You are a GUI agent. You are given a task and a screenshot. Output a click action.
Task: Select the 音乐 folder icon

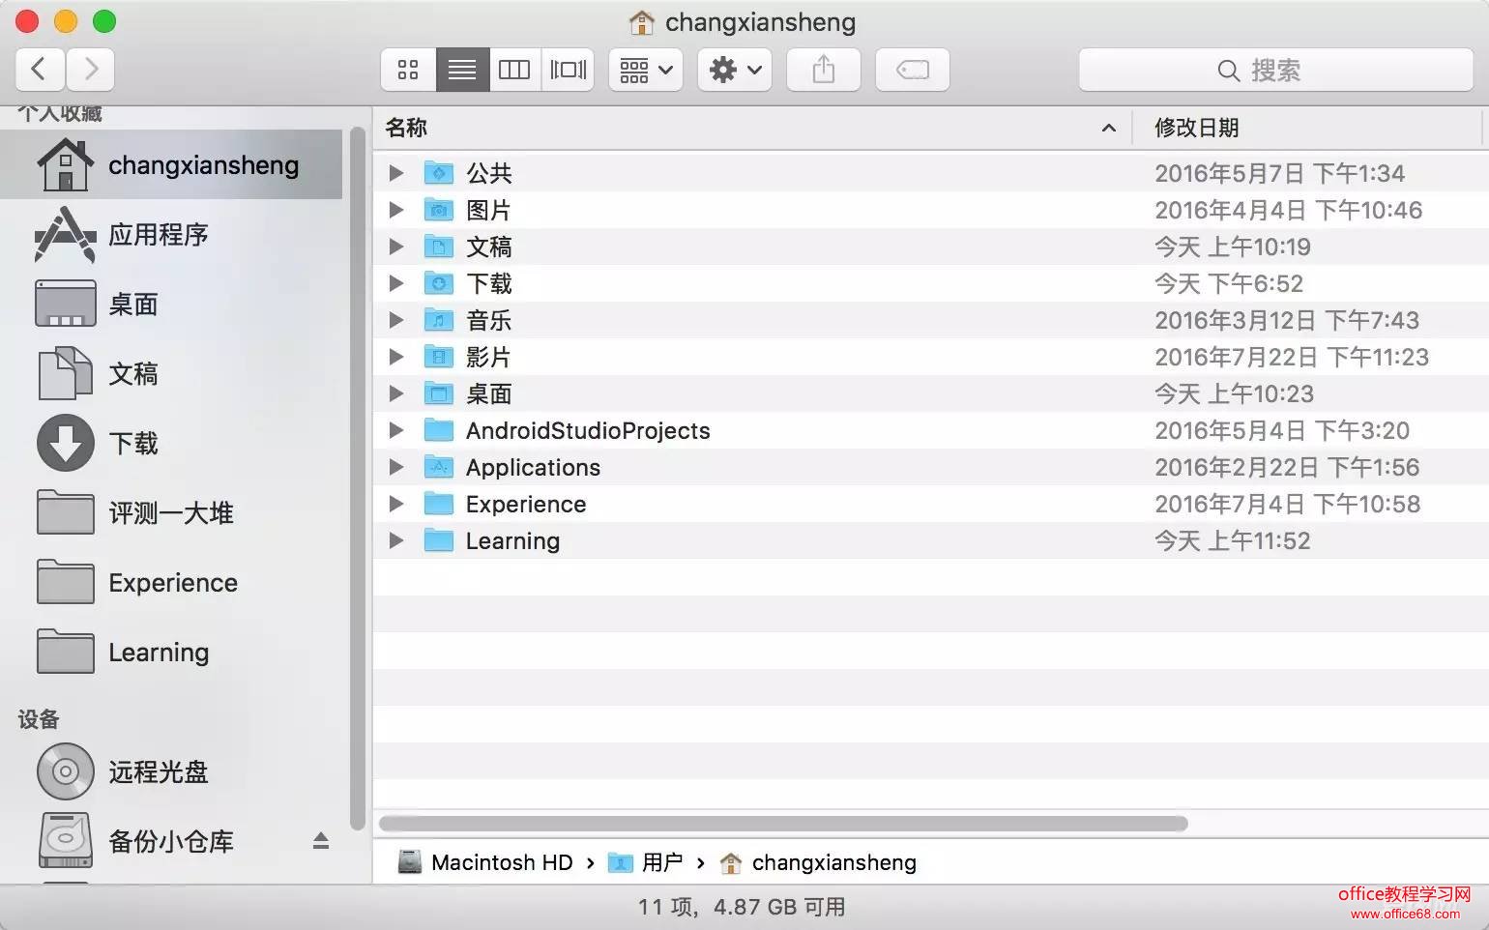tap(439, 320)
